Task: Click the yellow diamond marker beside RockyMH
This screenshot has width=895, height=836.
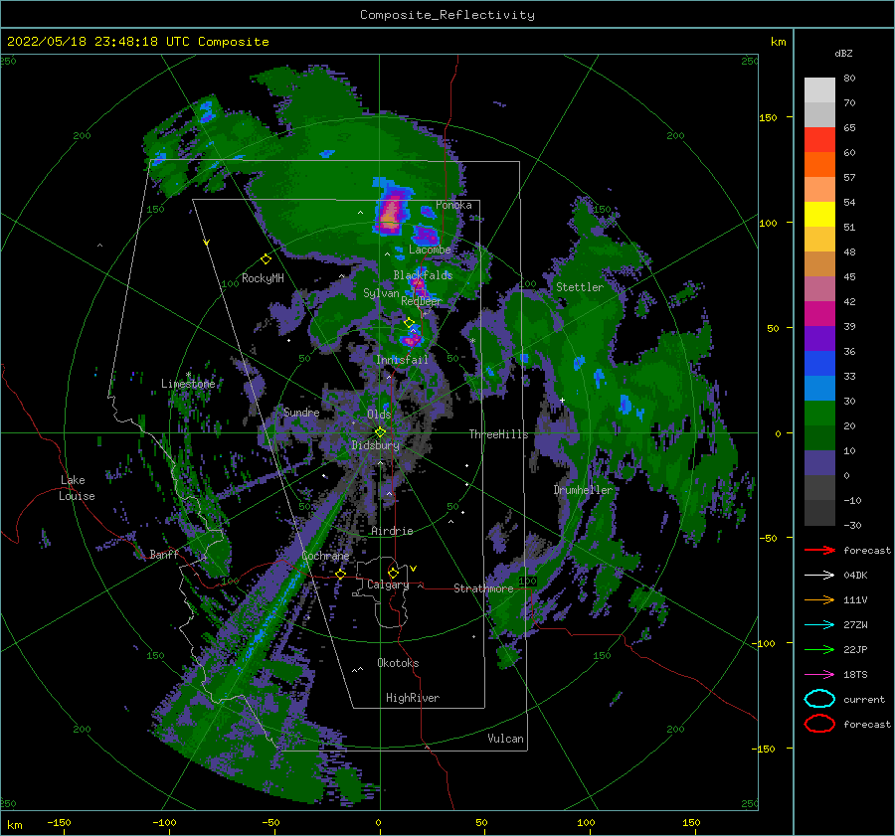Action: coord(266,259)
